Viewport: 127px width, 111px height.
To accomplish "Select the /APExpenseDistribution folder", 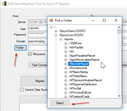I will pos(83,84).
